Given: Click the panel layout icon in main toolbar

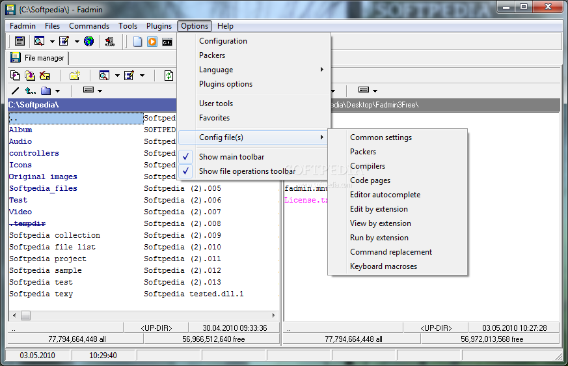Looking at the screenshot, I should click(x=20, y=41).
